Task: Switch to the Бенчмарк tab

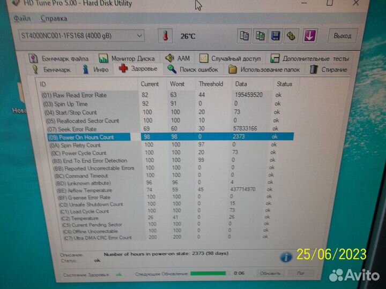Action: pos(51,70)
